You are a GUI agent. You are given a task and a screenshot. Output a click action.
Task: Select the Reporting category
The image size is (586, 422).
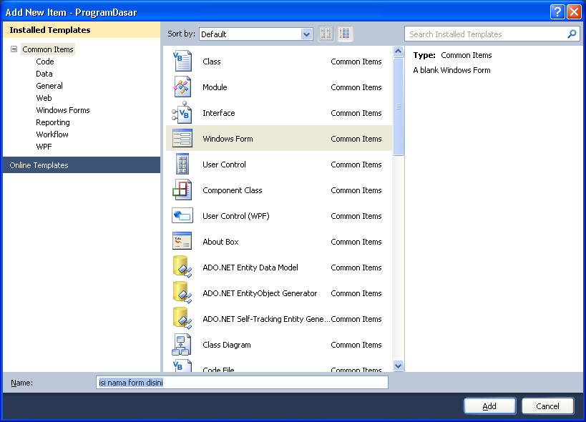click(53, 122)
